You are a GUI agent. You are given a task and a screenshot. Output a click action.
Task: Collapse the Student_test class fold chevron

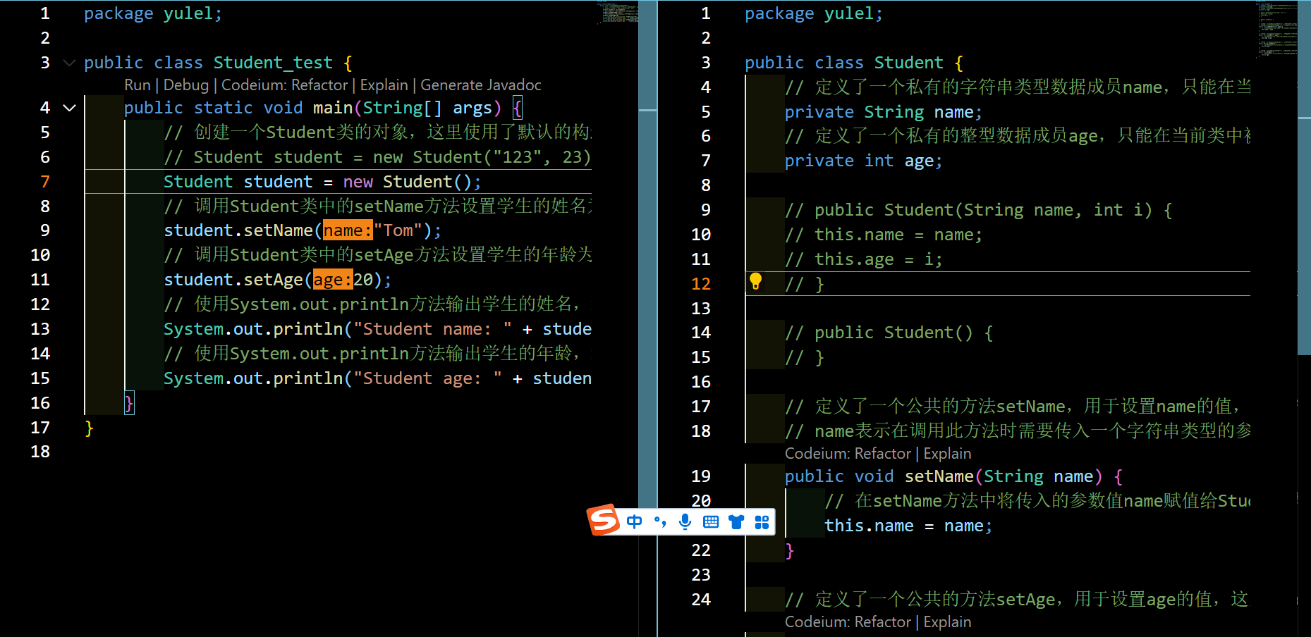tap(69, 63)
